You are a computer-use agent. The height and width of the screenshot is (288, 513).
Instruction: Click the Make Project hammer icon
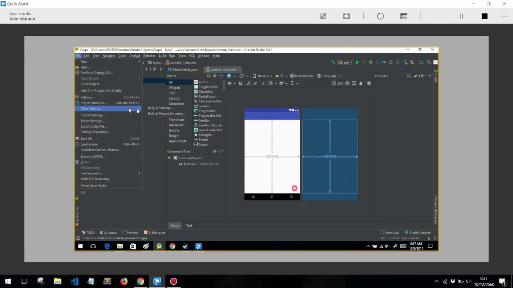click(333, 62)
